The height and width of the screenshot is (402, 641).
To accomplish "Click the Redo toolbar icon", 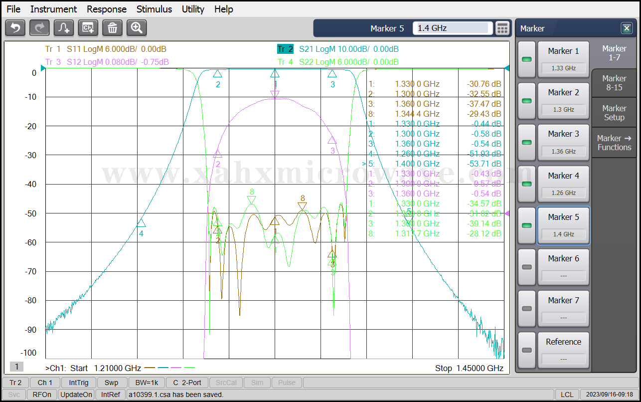I will tap(39, 28).
